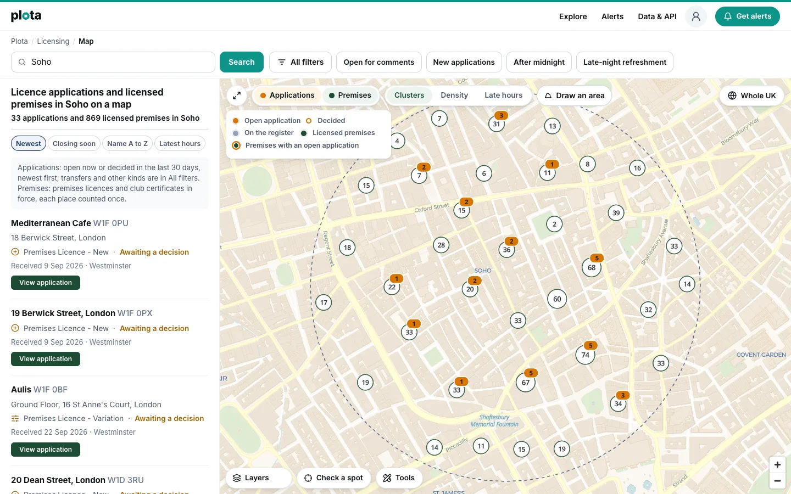Open Alerts menu item
Image resolution: width=791 pixels, height=494 pixels.
point(612,16)
